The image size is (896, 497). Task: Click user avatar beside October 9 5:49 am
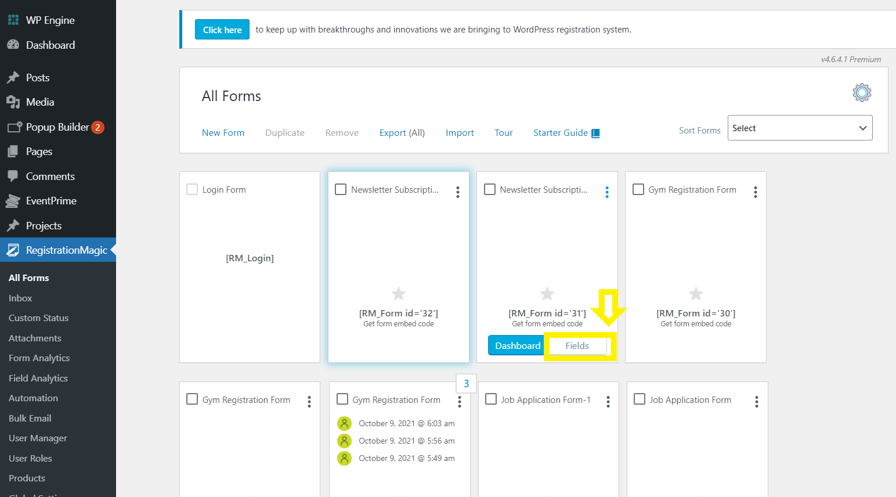point(345,458)
